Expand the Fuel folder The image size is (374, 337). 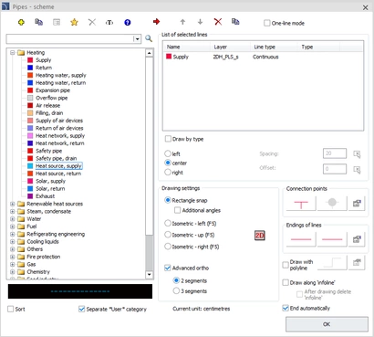(x=13, y=226)
